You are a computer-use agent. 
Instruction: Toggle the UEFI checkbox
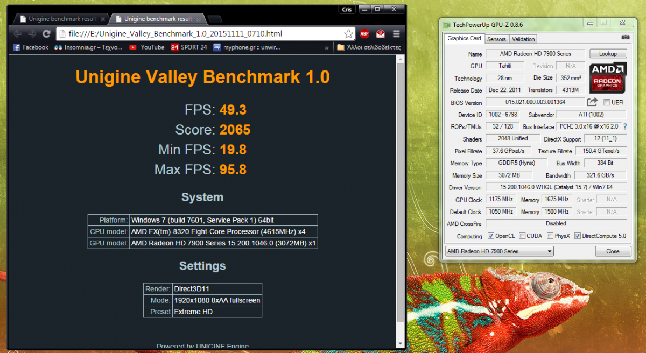tap(607, 102)
